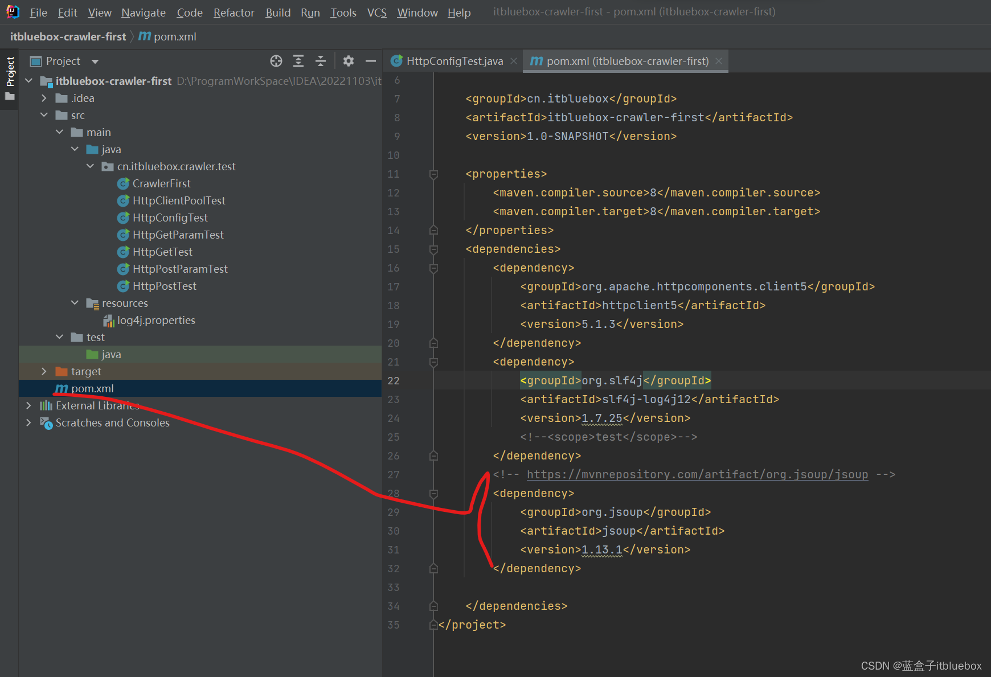Viewport: 991px width, 677px height.
Task: Fold the jsoup dependency block at line 28
Action: click(x=433, y=493)
